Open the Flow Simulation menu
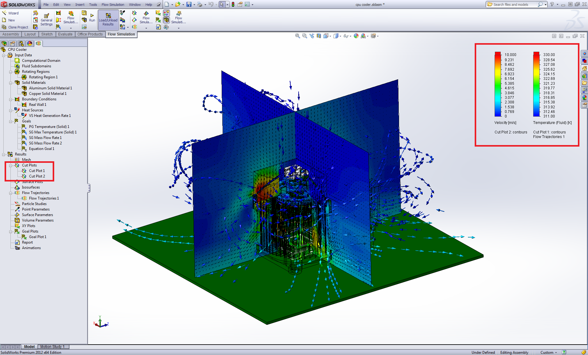 pyautogui.click(x=113, y=5)
